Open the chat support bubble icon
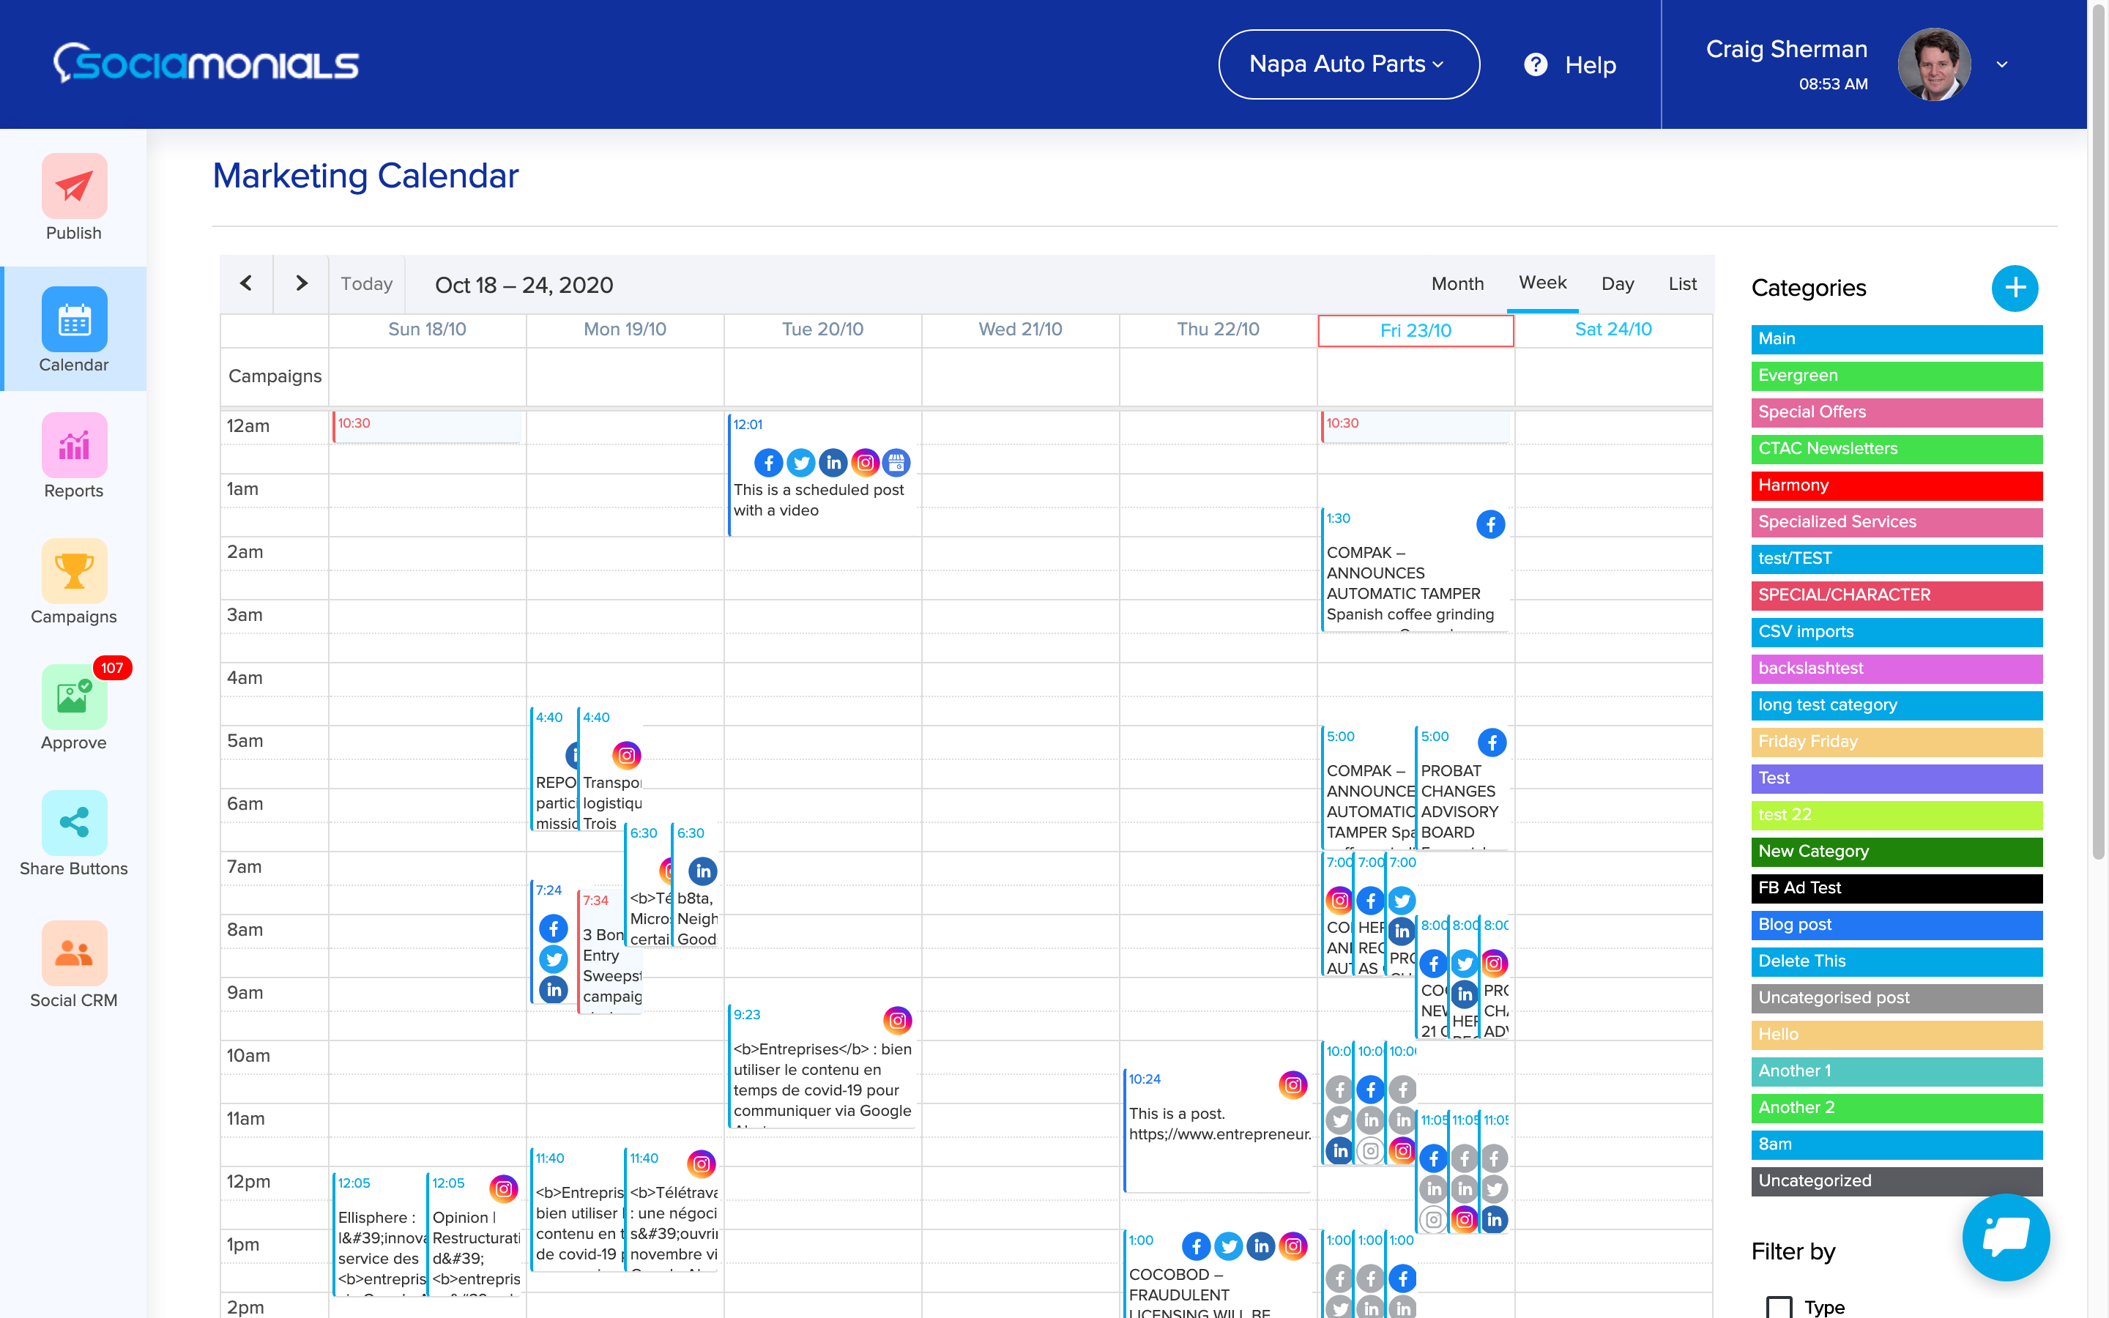 coord(2005,1236)
